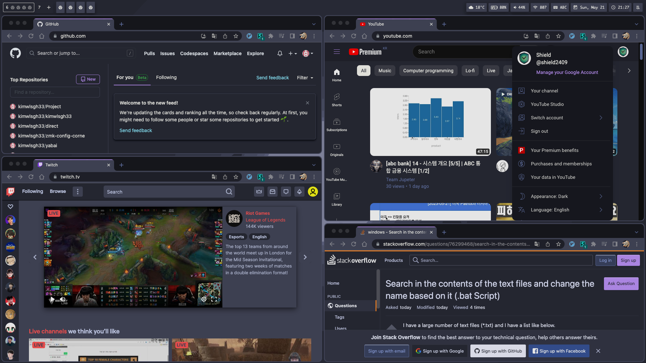
Task: Click the YouTube hamburger menu icon
Action: tap(336, 52)
